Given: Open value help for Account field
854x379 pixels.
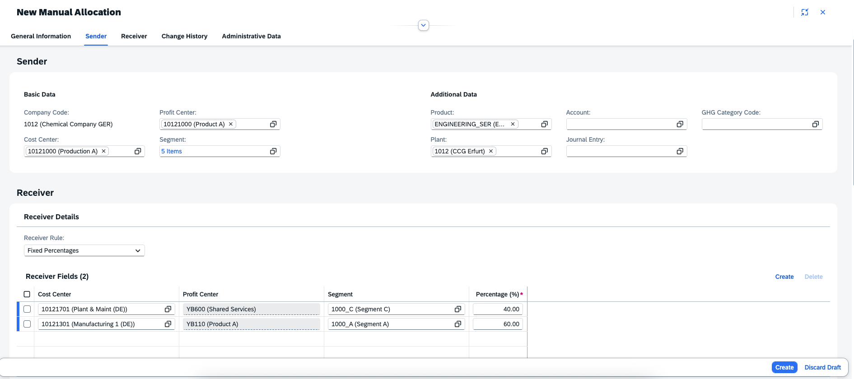Looking at the screenshot, I should [x=680, y=124].
